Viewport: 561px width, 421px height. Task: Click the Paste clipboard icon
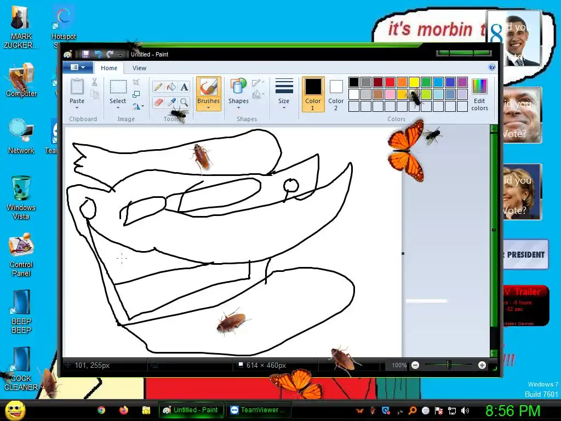pyautogui.click(x=77, y=87)
